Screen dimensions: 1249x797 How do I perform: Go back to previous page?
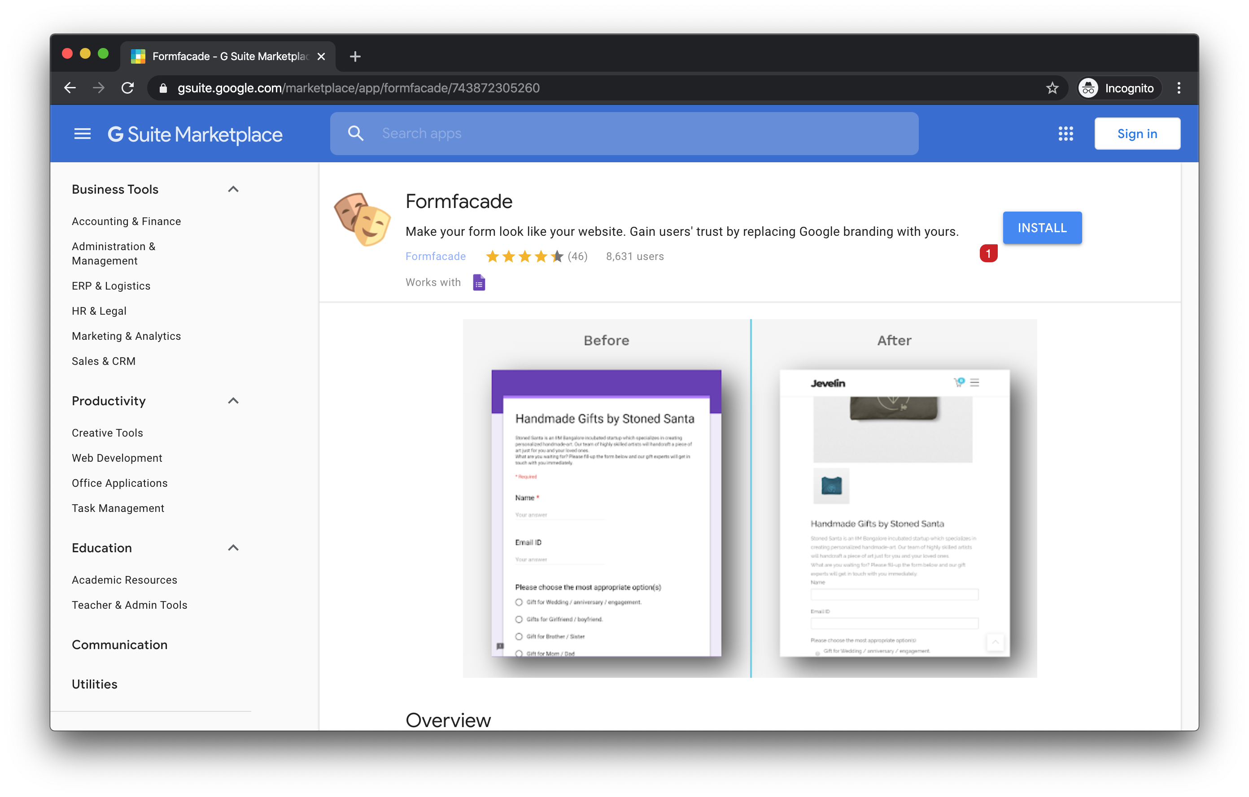70,88
